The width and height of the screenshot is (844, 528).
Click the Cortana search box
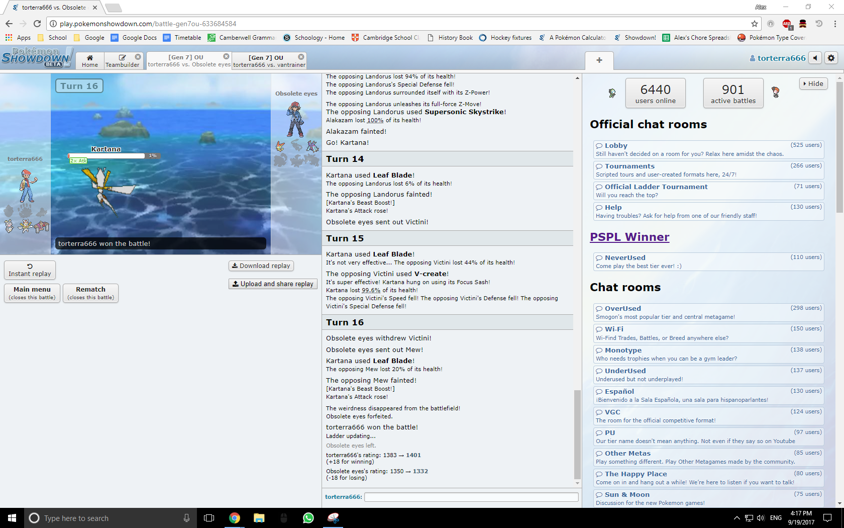tap(110, 518)
